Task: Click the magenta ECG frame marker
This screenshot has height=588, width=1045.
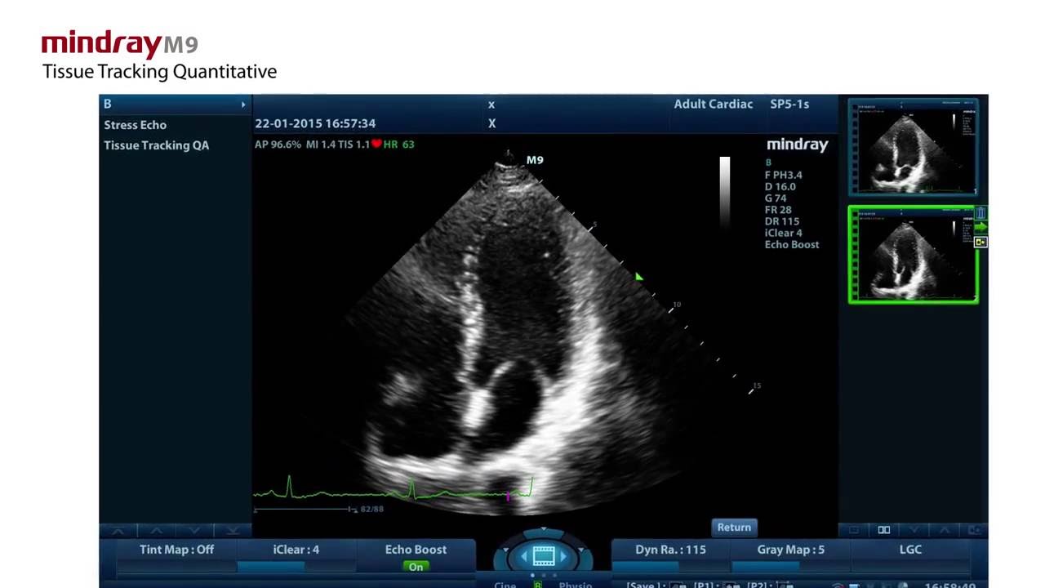Action: [x=508, y=496]
